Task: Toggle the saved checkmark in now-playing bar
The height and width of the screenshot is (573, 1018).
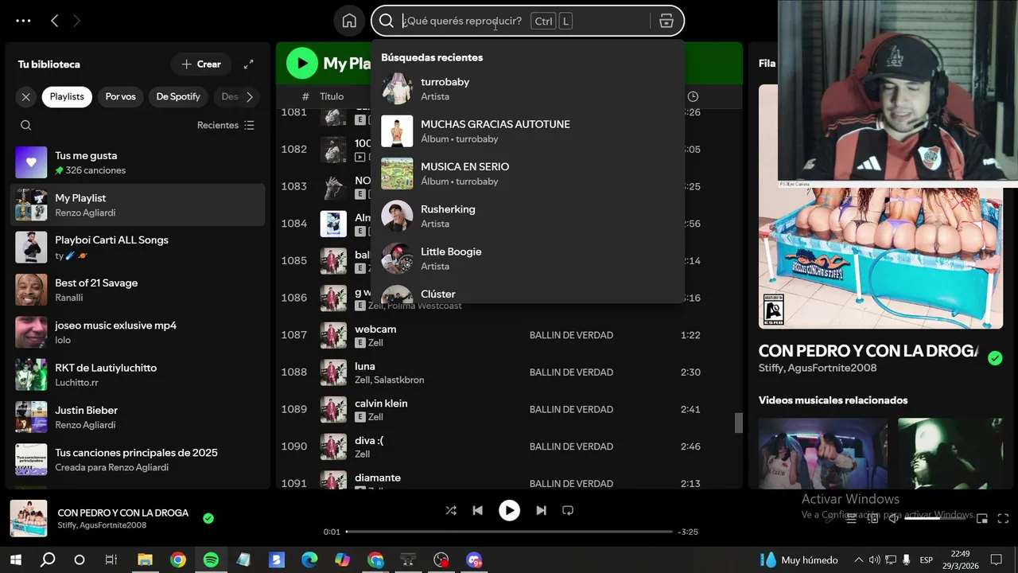Action: pos(208,518)
